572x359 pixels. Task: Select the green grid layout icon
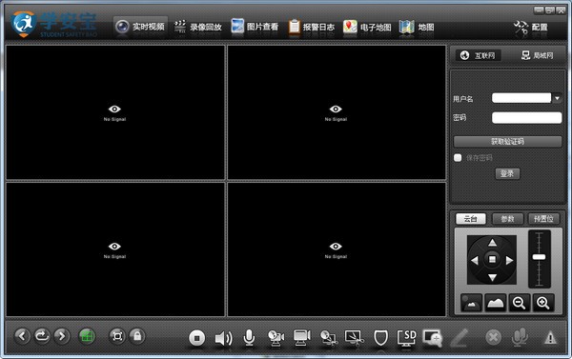(x=87, y=336)
